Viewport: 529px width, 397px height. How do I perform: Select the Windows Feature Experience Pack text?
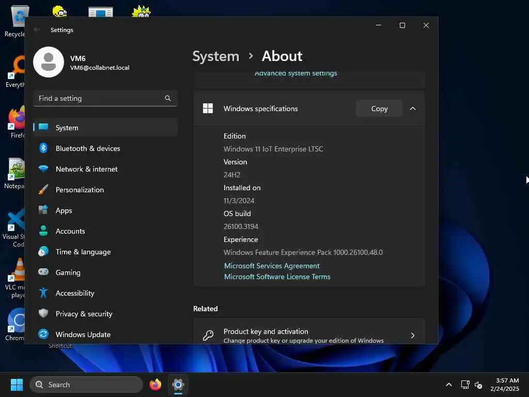click(303, 252)
